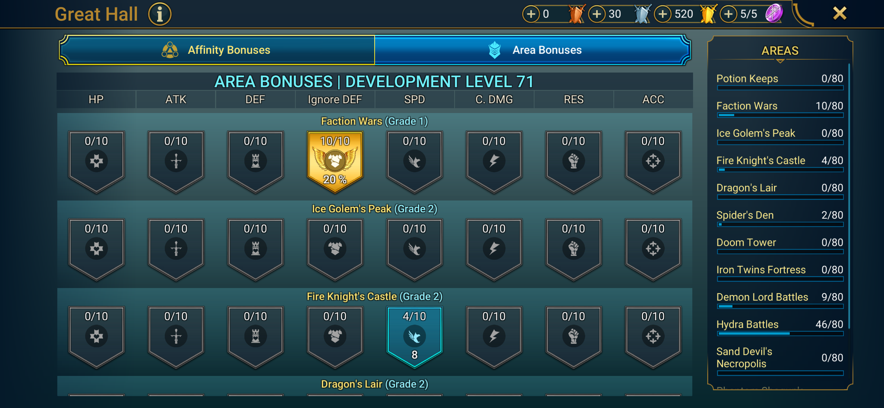Add silver medals with the plus icon
The height and width of the screenshot is (408, 884).
[x=597, y=14]
